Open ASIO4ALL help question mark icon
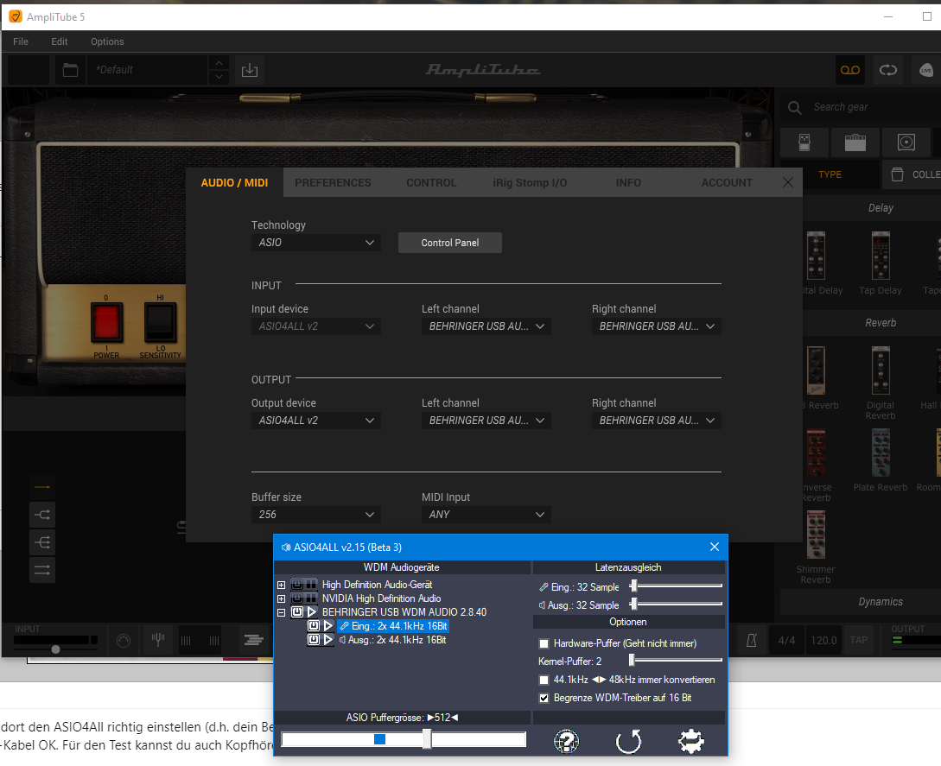941x766 pixels. click(566, 742)
